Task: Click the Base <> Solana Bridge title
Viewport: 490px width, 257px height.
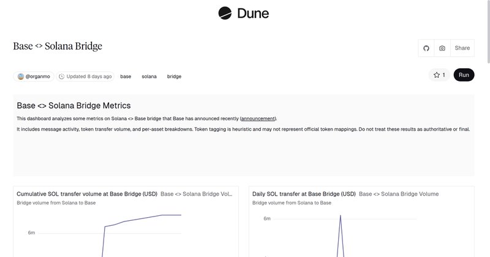Action: [x=58, y=46]
